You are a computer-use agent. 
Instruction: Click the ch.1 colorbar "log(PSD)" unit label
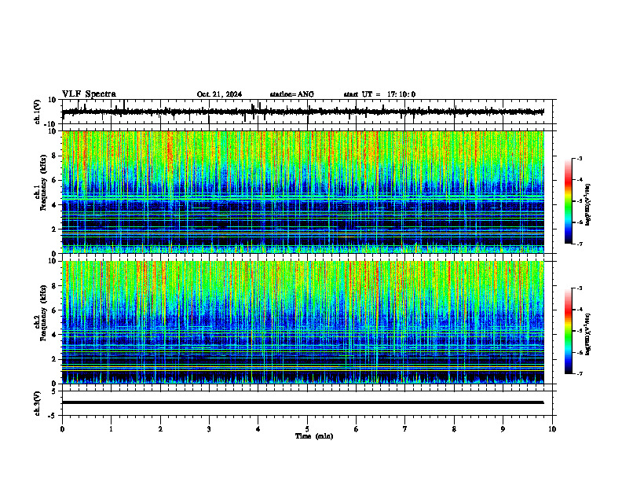(588, 204)
